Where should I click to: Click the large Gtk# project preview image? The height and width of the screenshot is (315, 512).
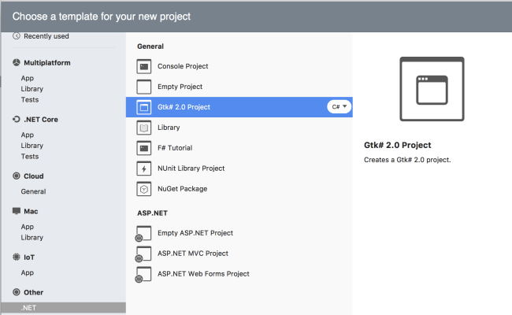[x=432, y=89]
